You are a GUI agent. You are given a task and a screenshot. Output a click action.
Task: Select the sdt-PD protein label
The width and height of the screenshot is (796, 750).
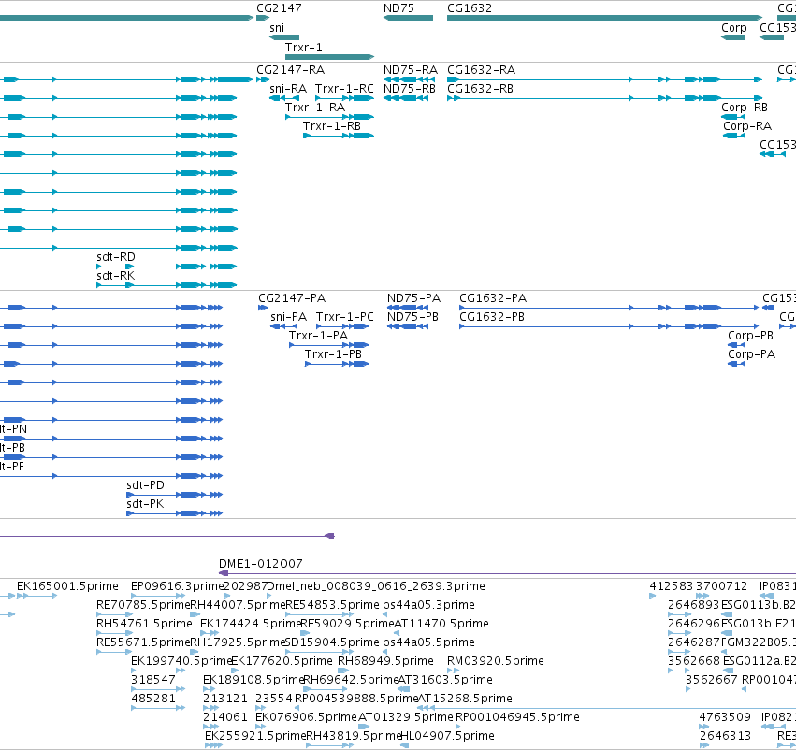145,485
